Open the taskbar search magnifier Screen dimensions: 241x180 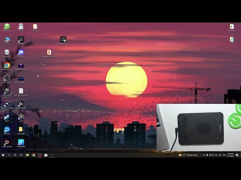[x=9, y=155]
